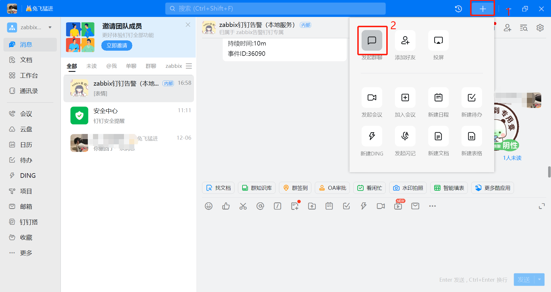
Task: Open the history clock icon in title bar
Action: point(458,9)
